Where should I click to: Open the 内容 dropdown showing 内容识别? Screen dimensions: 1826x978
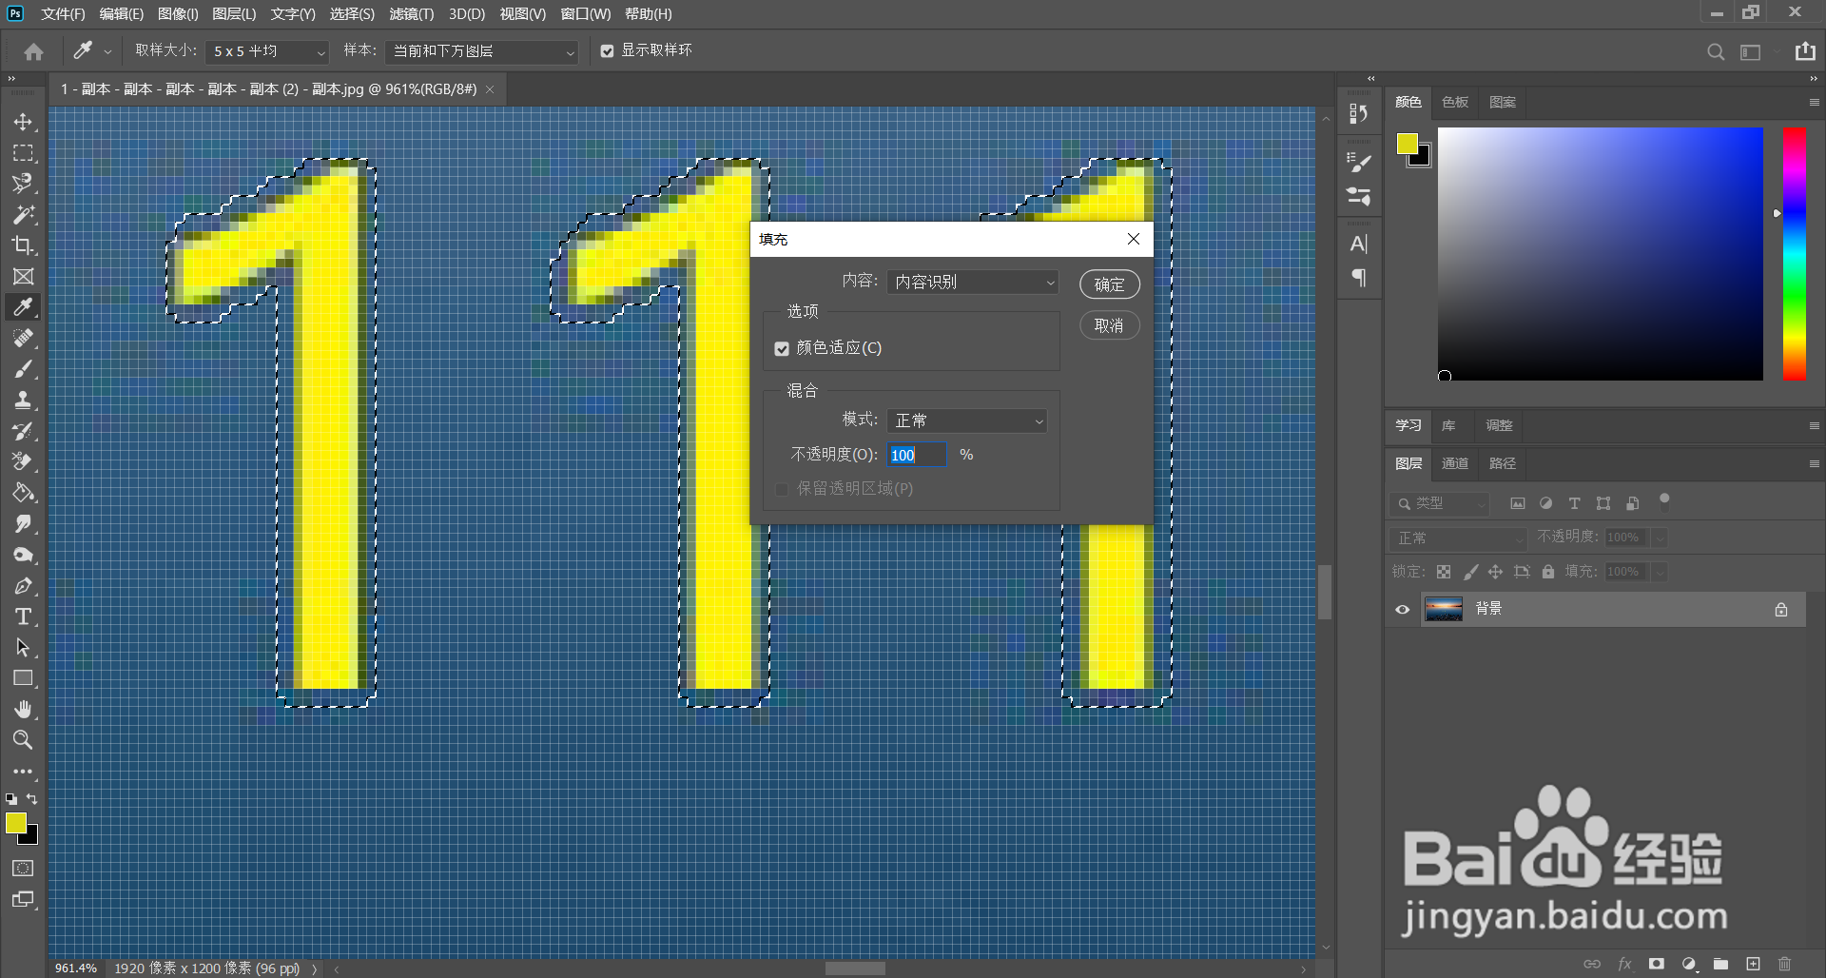pos(972,283)
